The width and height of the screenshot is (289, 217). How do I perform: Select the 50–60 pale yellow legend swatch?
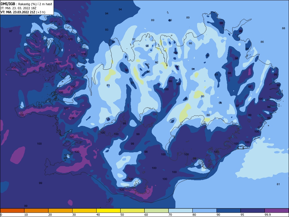click(132, 211)
